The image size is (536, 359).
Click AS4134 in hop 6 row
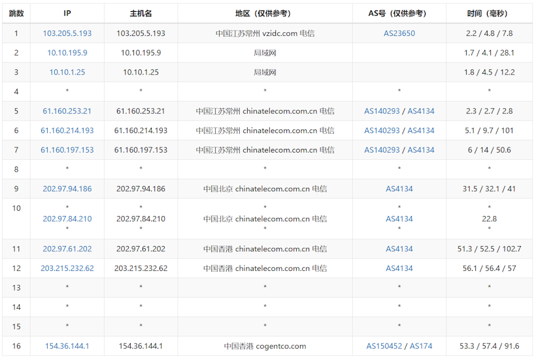421,131
